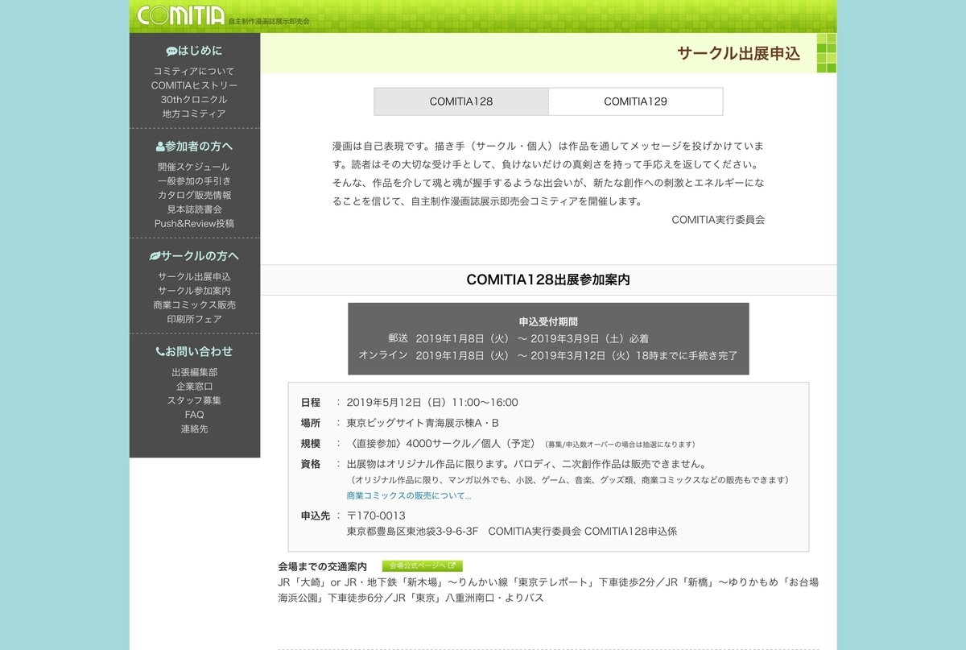Click 申込受付期間 heading in grey box
The height and width of the screenshot is (650, 966).
(x=548, y=321)
